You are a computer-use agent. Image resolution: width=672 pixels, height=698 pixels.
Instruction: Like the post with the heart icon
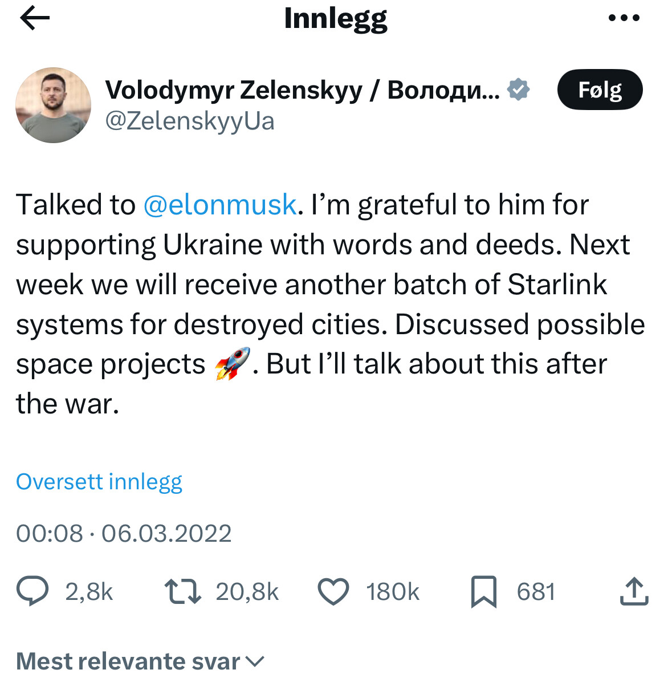pos(333,591)
